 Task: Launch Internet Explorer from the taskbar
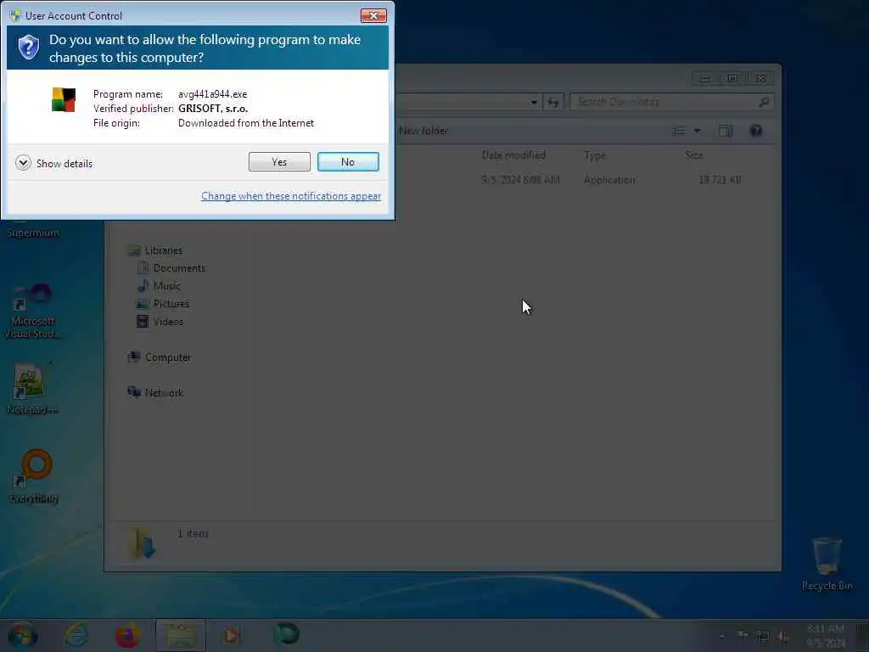coord(76,635)
